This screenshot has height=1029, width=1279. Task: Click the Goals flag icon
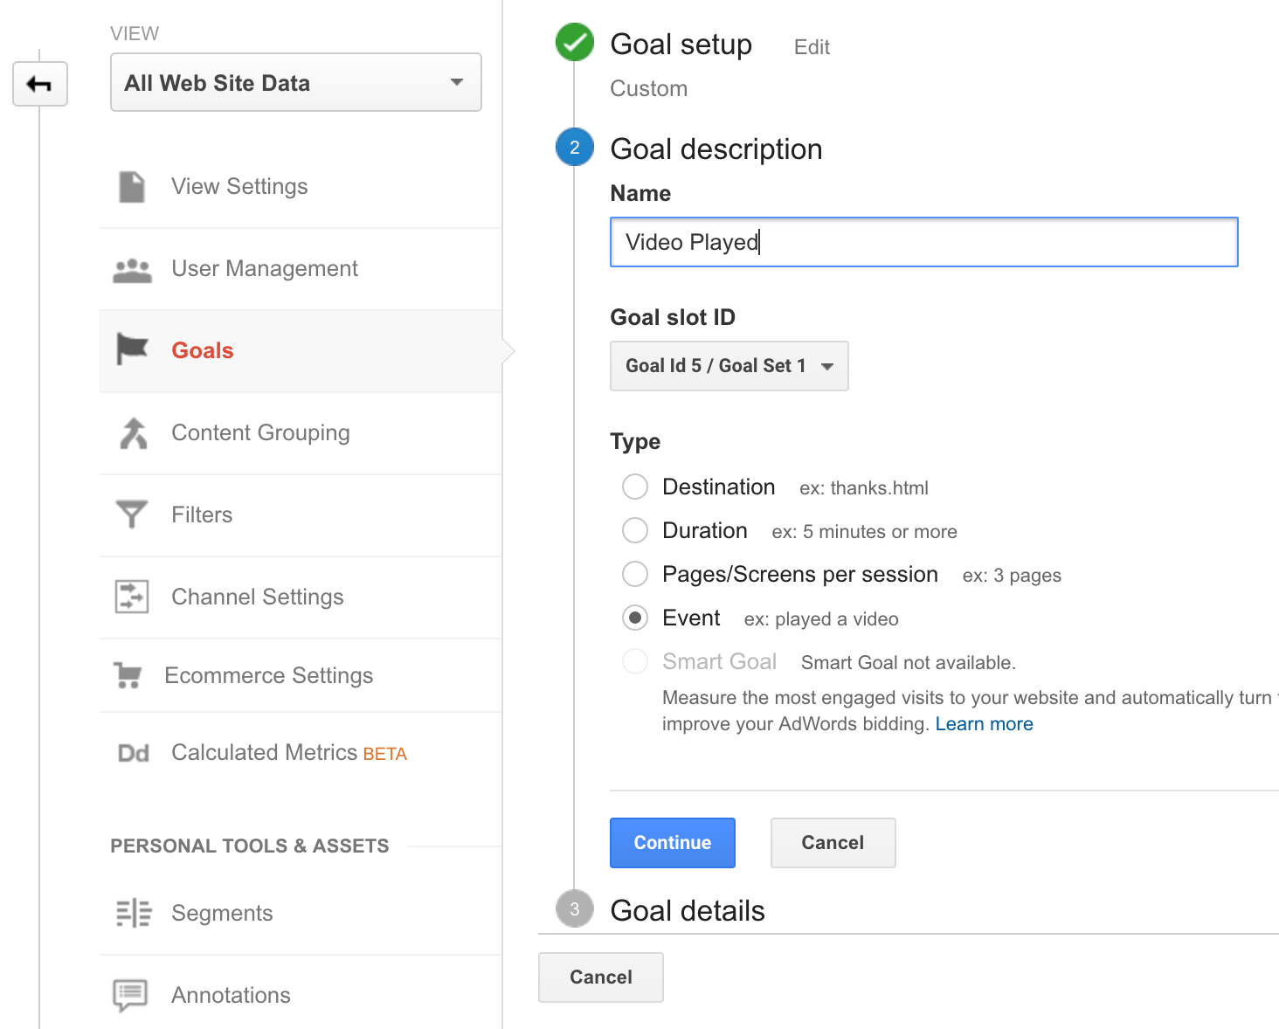[x=132, y=350]
